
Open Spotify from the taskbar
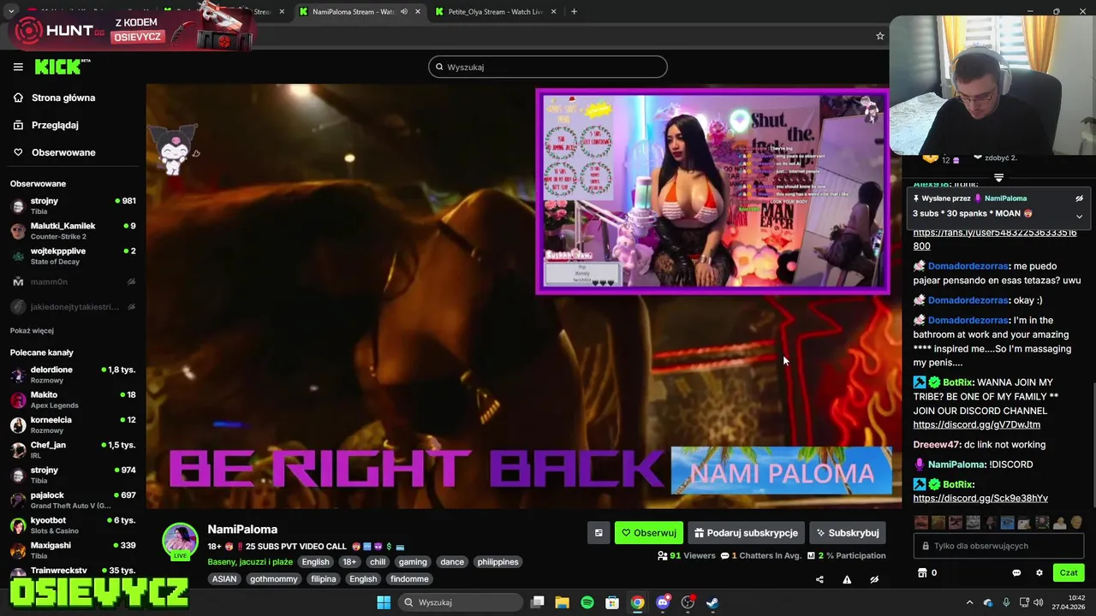(x=587, y=602)
